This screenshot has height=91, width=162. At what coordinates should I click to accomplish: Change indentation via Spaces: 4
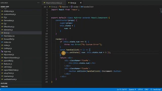(132, 89)
